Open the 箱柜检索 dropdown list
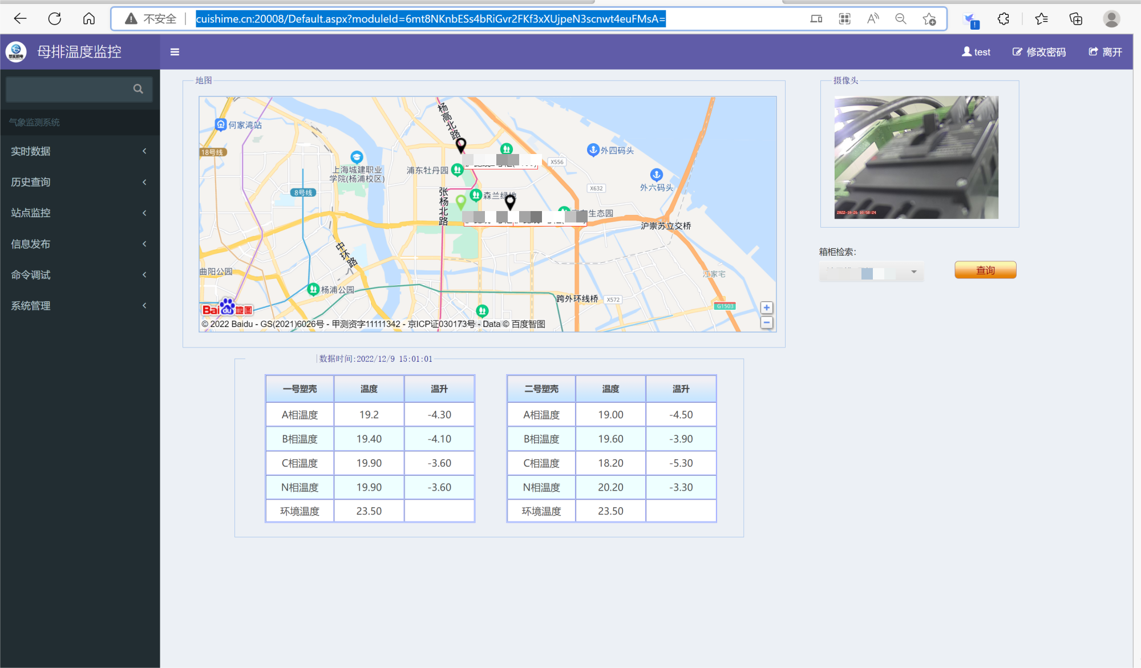The height and width of the screenshot is (668, 1141). tap(872, 272)
